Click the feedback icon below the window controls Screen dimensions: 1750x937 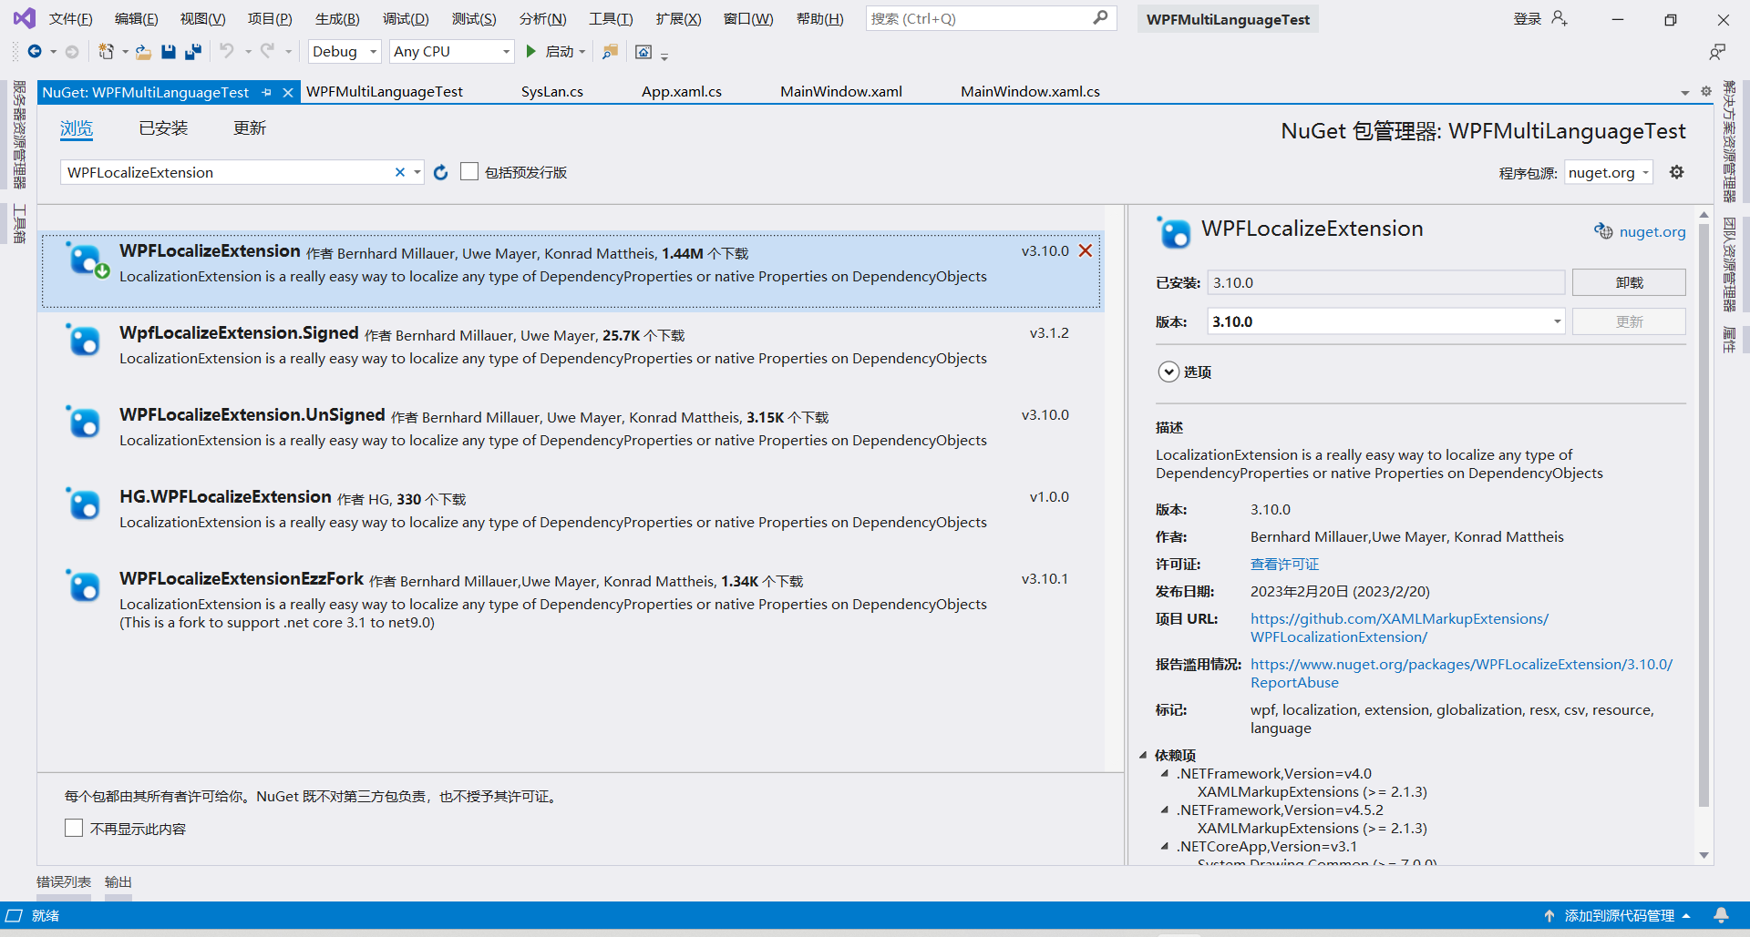tap(1717, 52)
